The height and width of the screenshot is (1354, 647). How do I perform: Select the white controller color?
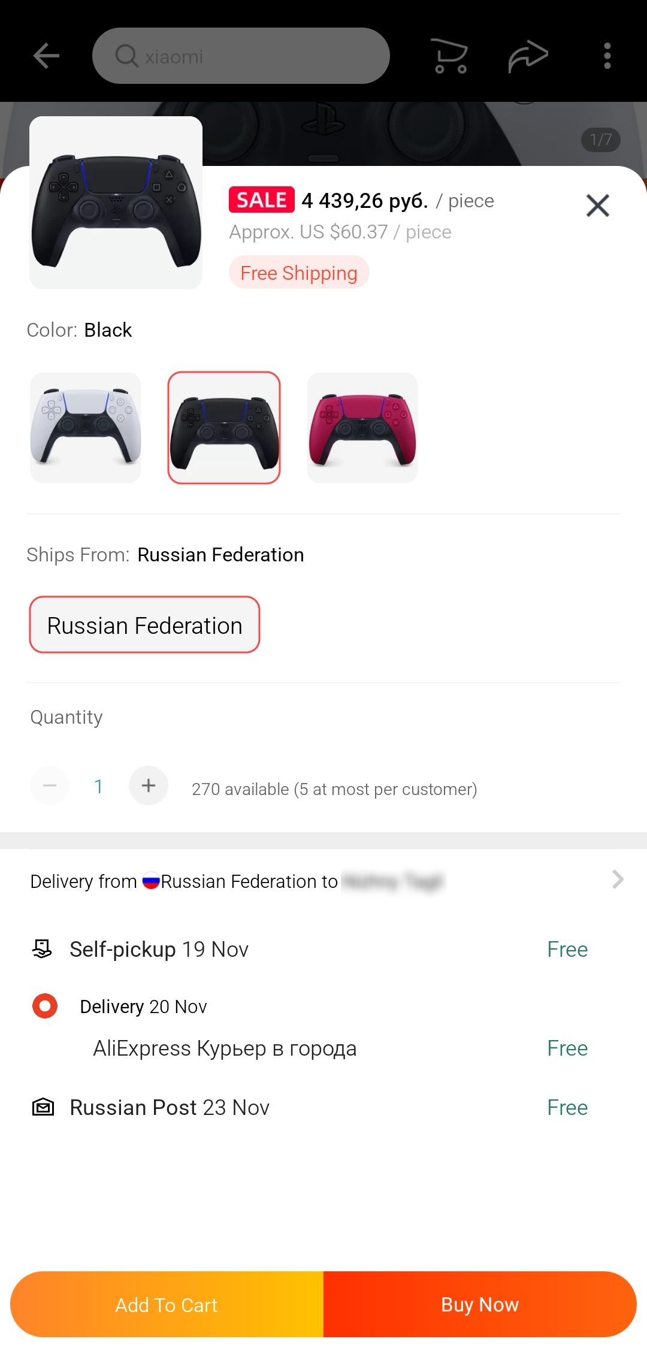click(86, 428)
